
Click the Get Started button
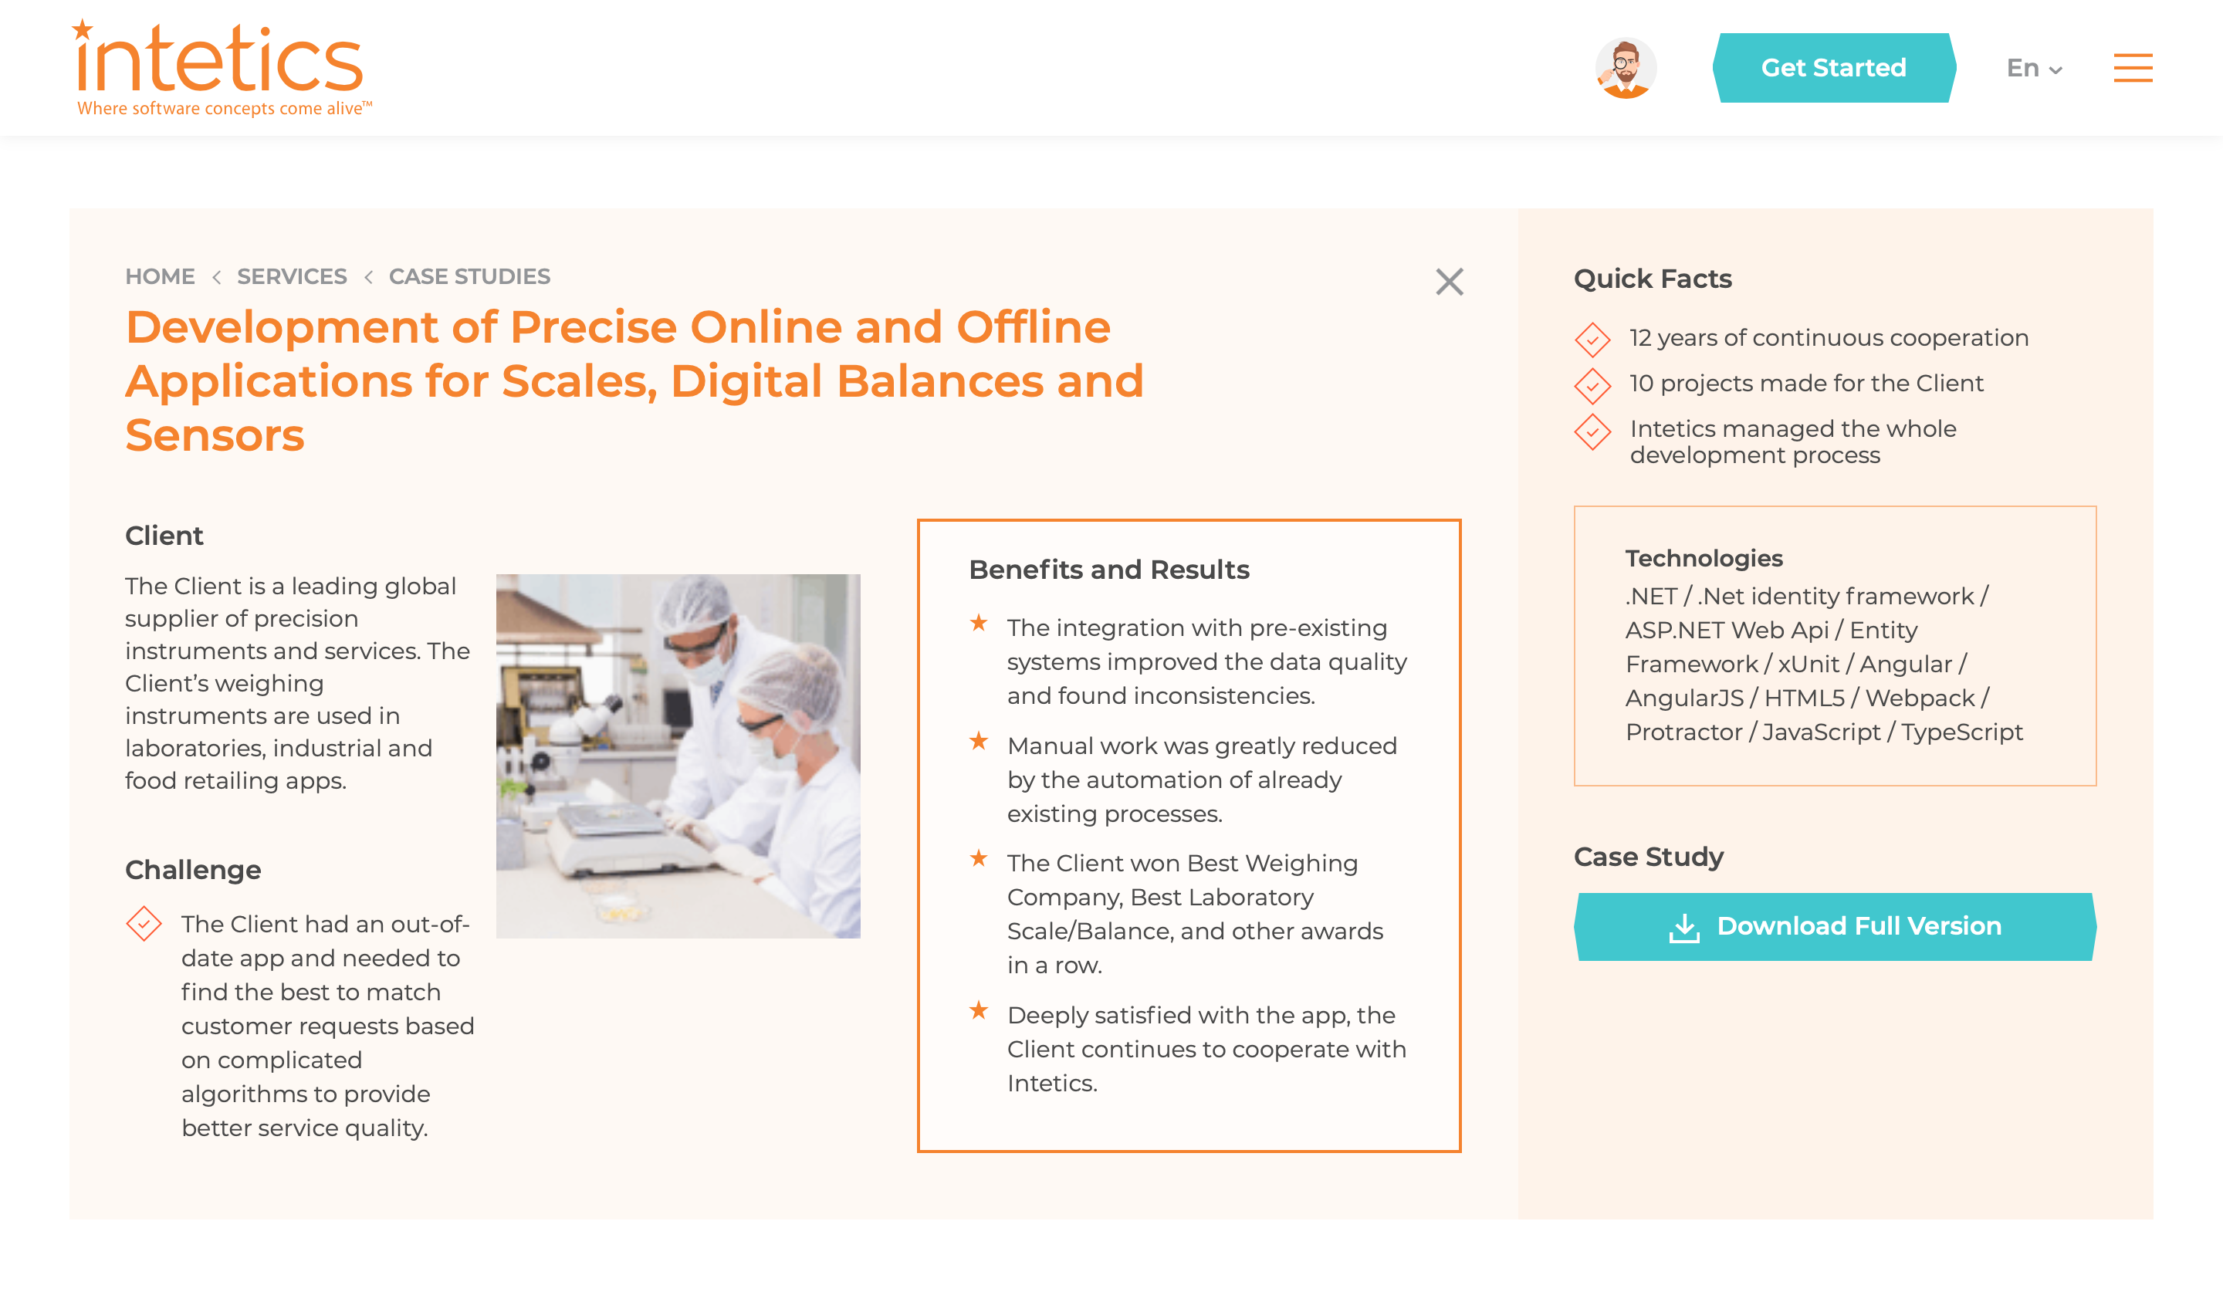click(x=1832, y=68)
